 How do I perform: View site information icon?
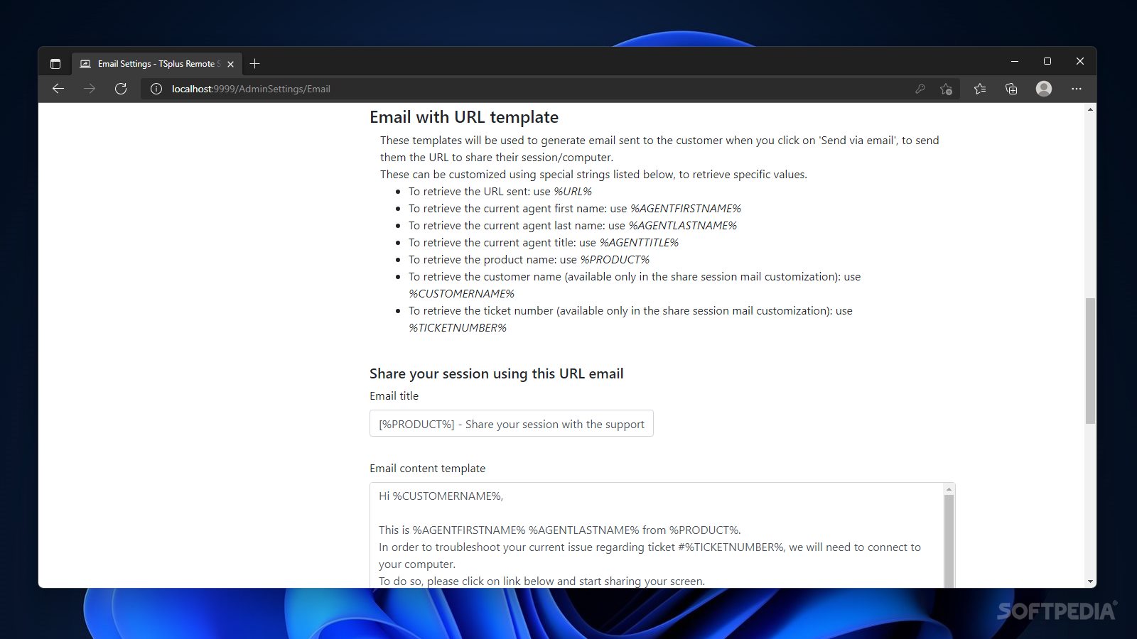156,89
